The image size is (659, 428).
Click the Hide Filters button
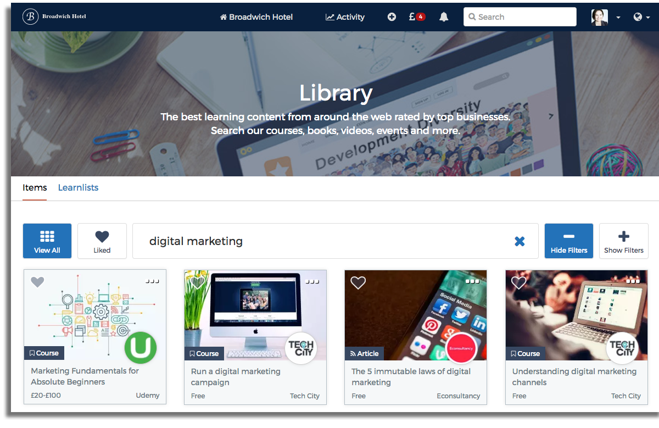[x=568, y=241]
